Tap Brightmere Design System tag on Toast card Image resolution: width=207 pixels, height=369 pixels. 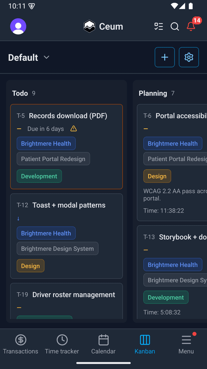coord(58,248)
